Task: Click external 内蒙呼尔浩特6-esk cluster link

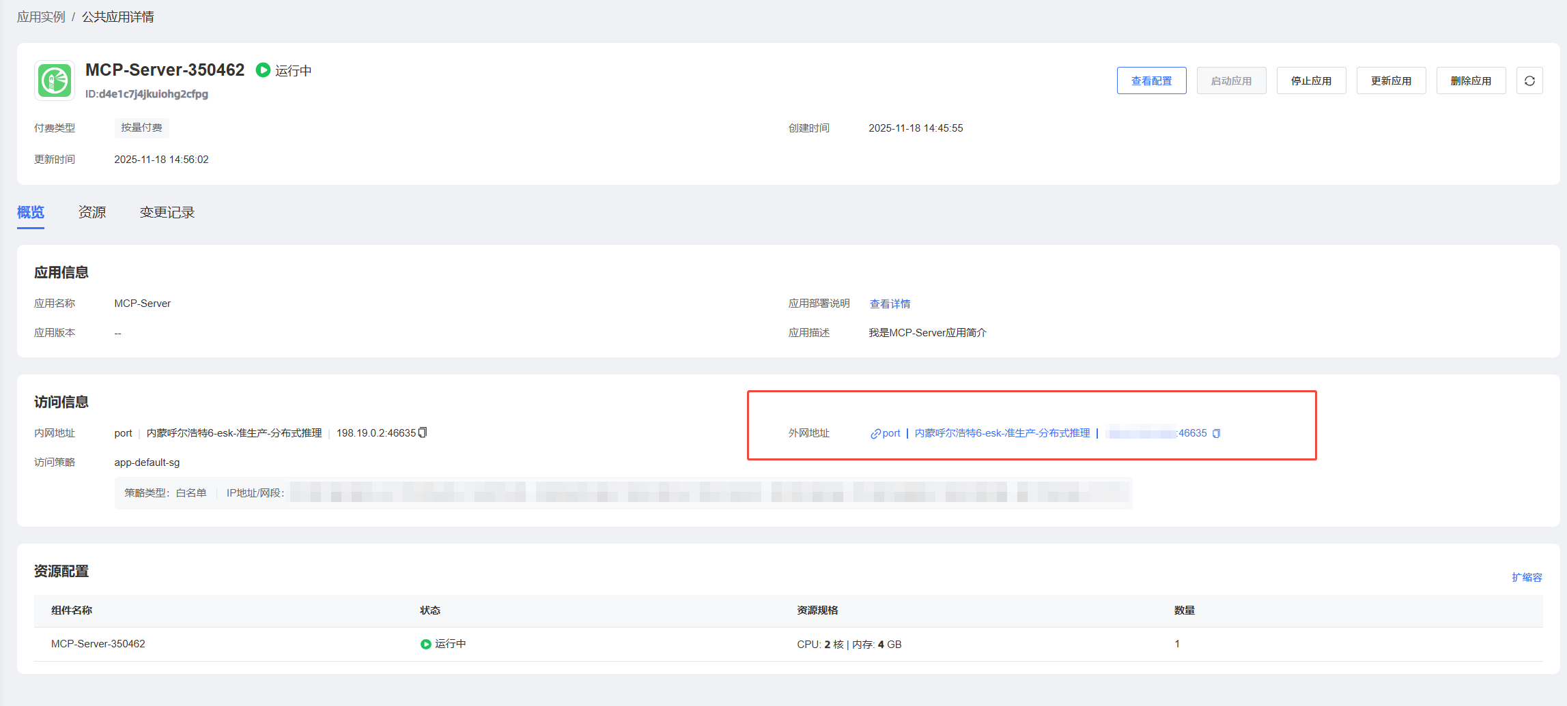Action: click(1002, 433)
